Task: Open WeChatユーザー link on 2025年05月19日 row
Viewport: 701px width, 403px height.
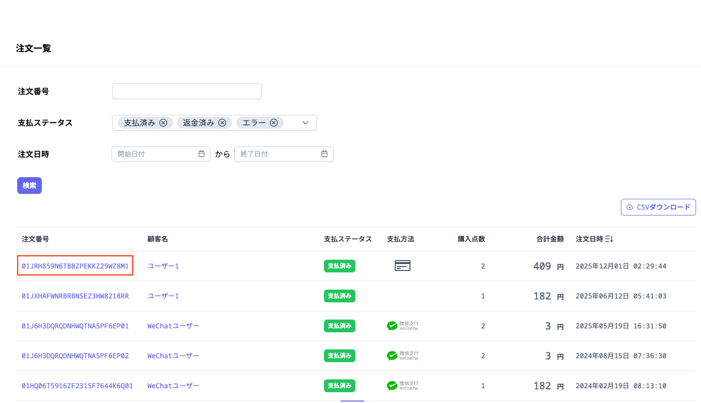Action: coord(174,326)
